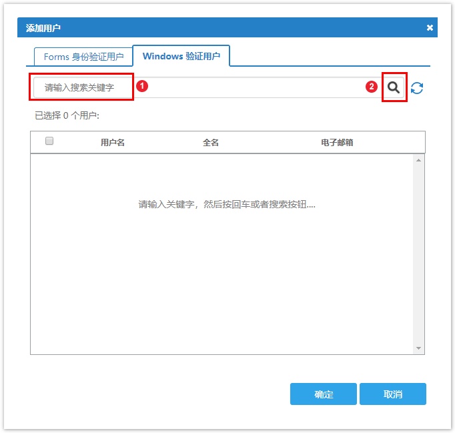The width and height of the screenshot is (455, 433).
Task: Click the vertical scrollbar track of user list
Action: click(x=418, y=254)
